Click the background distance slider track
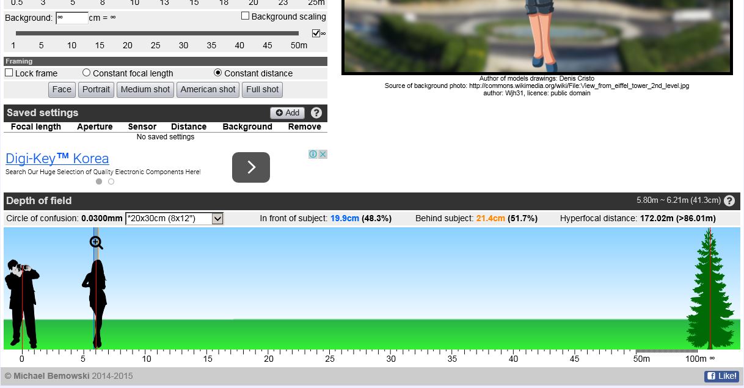The image size is (744, 388). point(157,34)
